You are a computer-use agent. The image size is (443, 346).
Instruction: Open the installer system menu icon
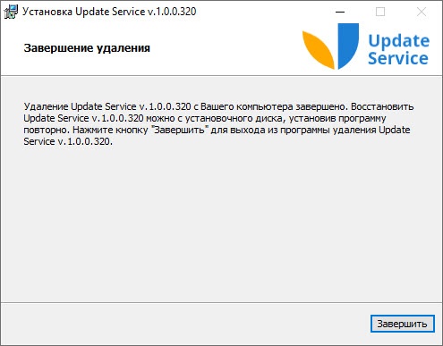click(11, 12)
